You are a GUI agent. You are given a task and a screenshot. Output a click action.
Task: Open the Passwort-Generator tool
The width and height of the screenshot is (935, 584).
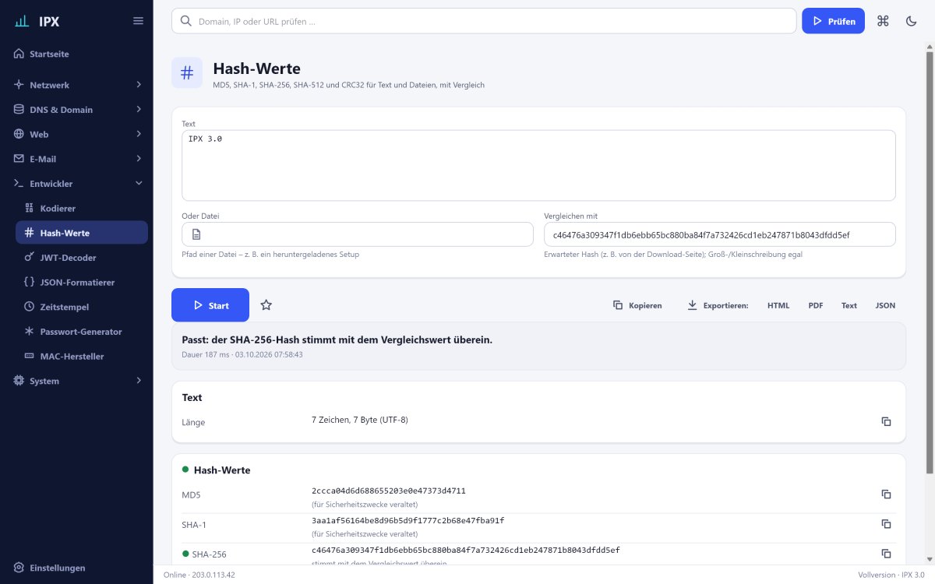pos(82,331)
